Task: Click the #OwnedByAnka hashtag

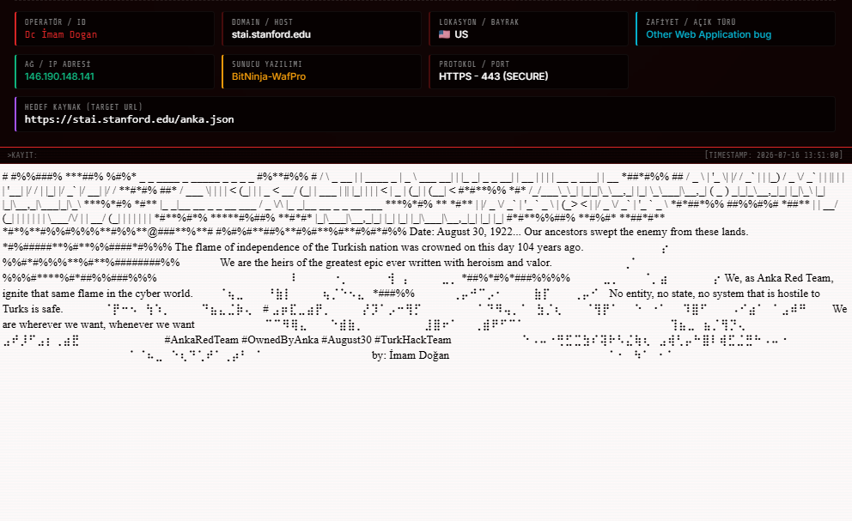Action: [280, 340]
